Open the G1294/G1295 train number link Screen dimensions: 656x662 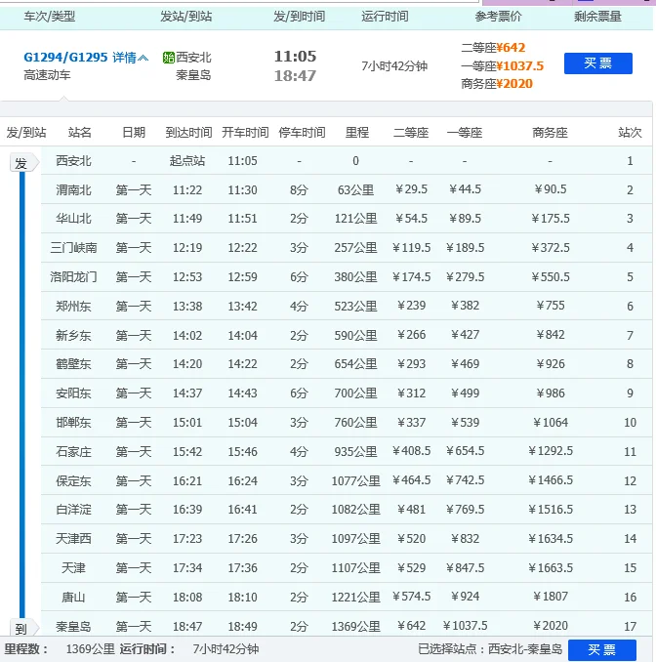click(x=65, y=57)
